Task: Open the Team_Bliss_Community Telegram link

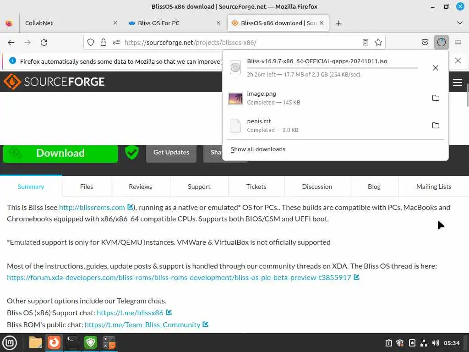Action: click(142, 325)
